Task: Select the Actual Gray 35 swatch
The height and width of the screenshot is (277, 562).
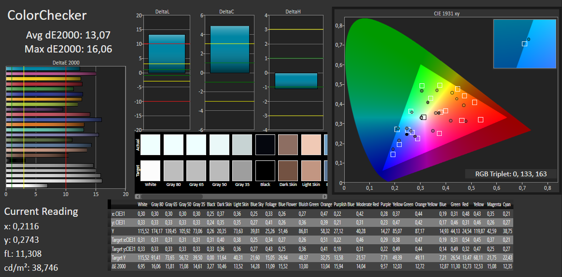Action: [242, 145]
